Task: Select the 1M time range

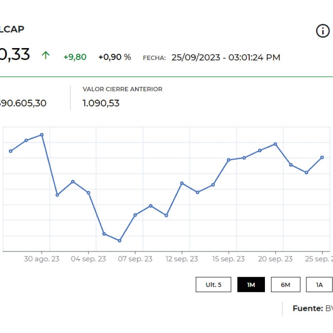Action: (x=251, y=285)
